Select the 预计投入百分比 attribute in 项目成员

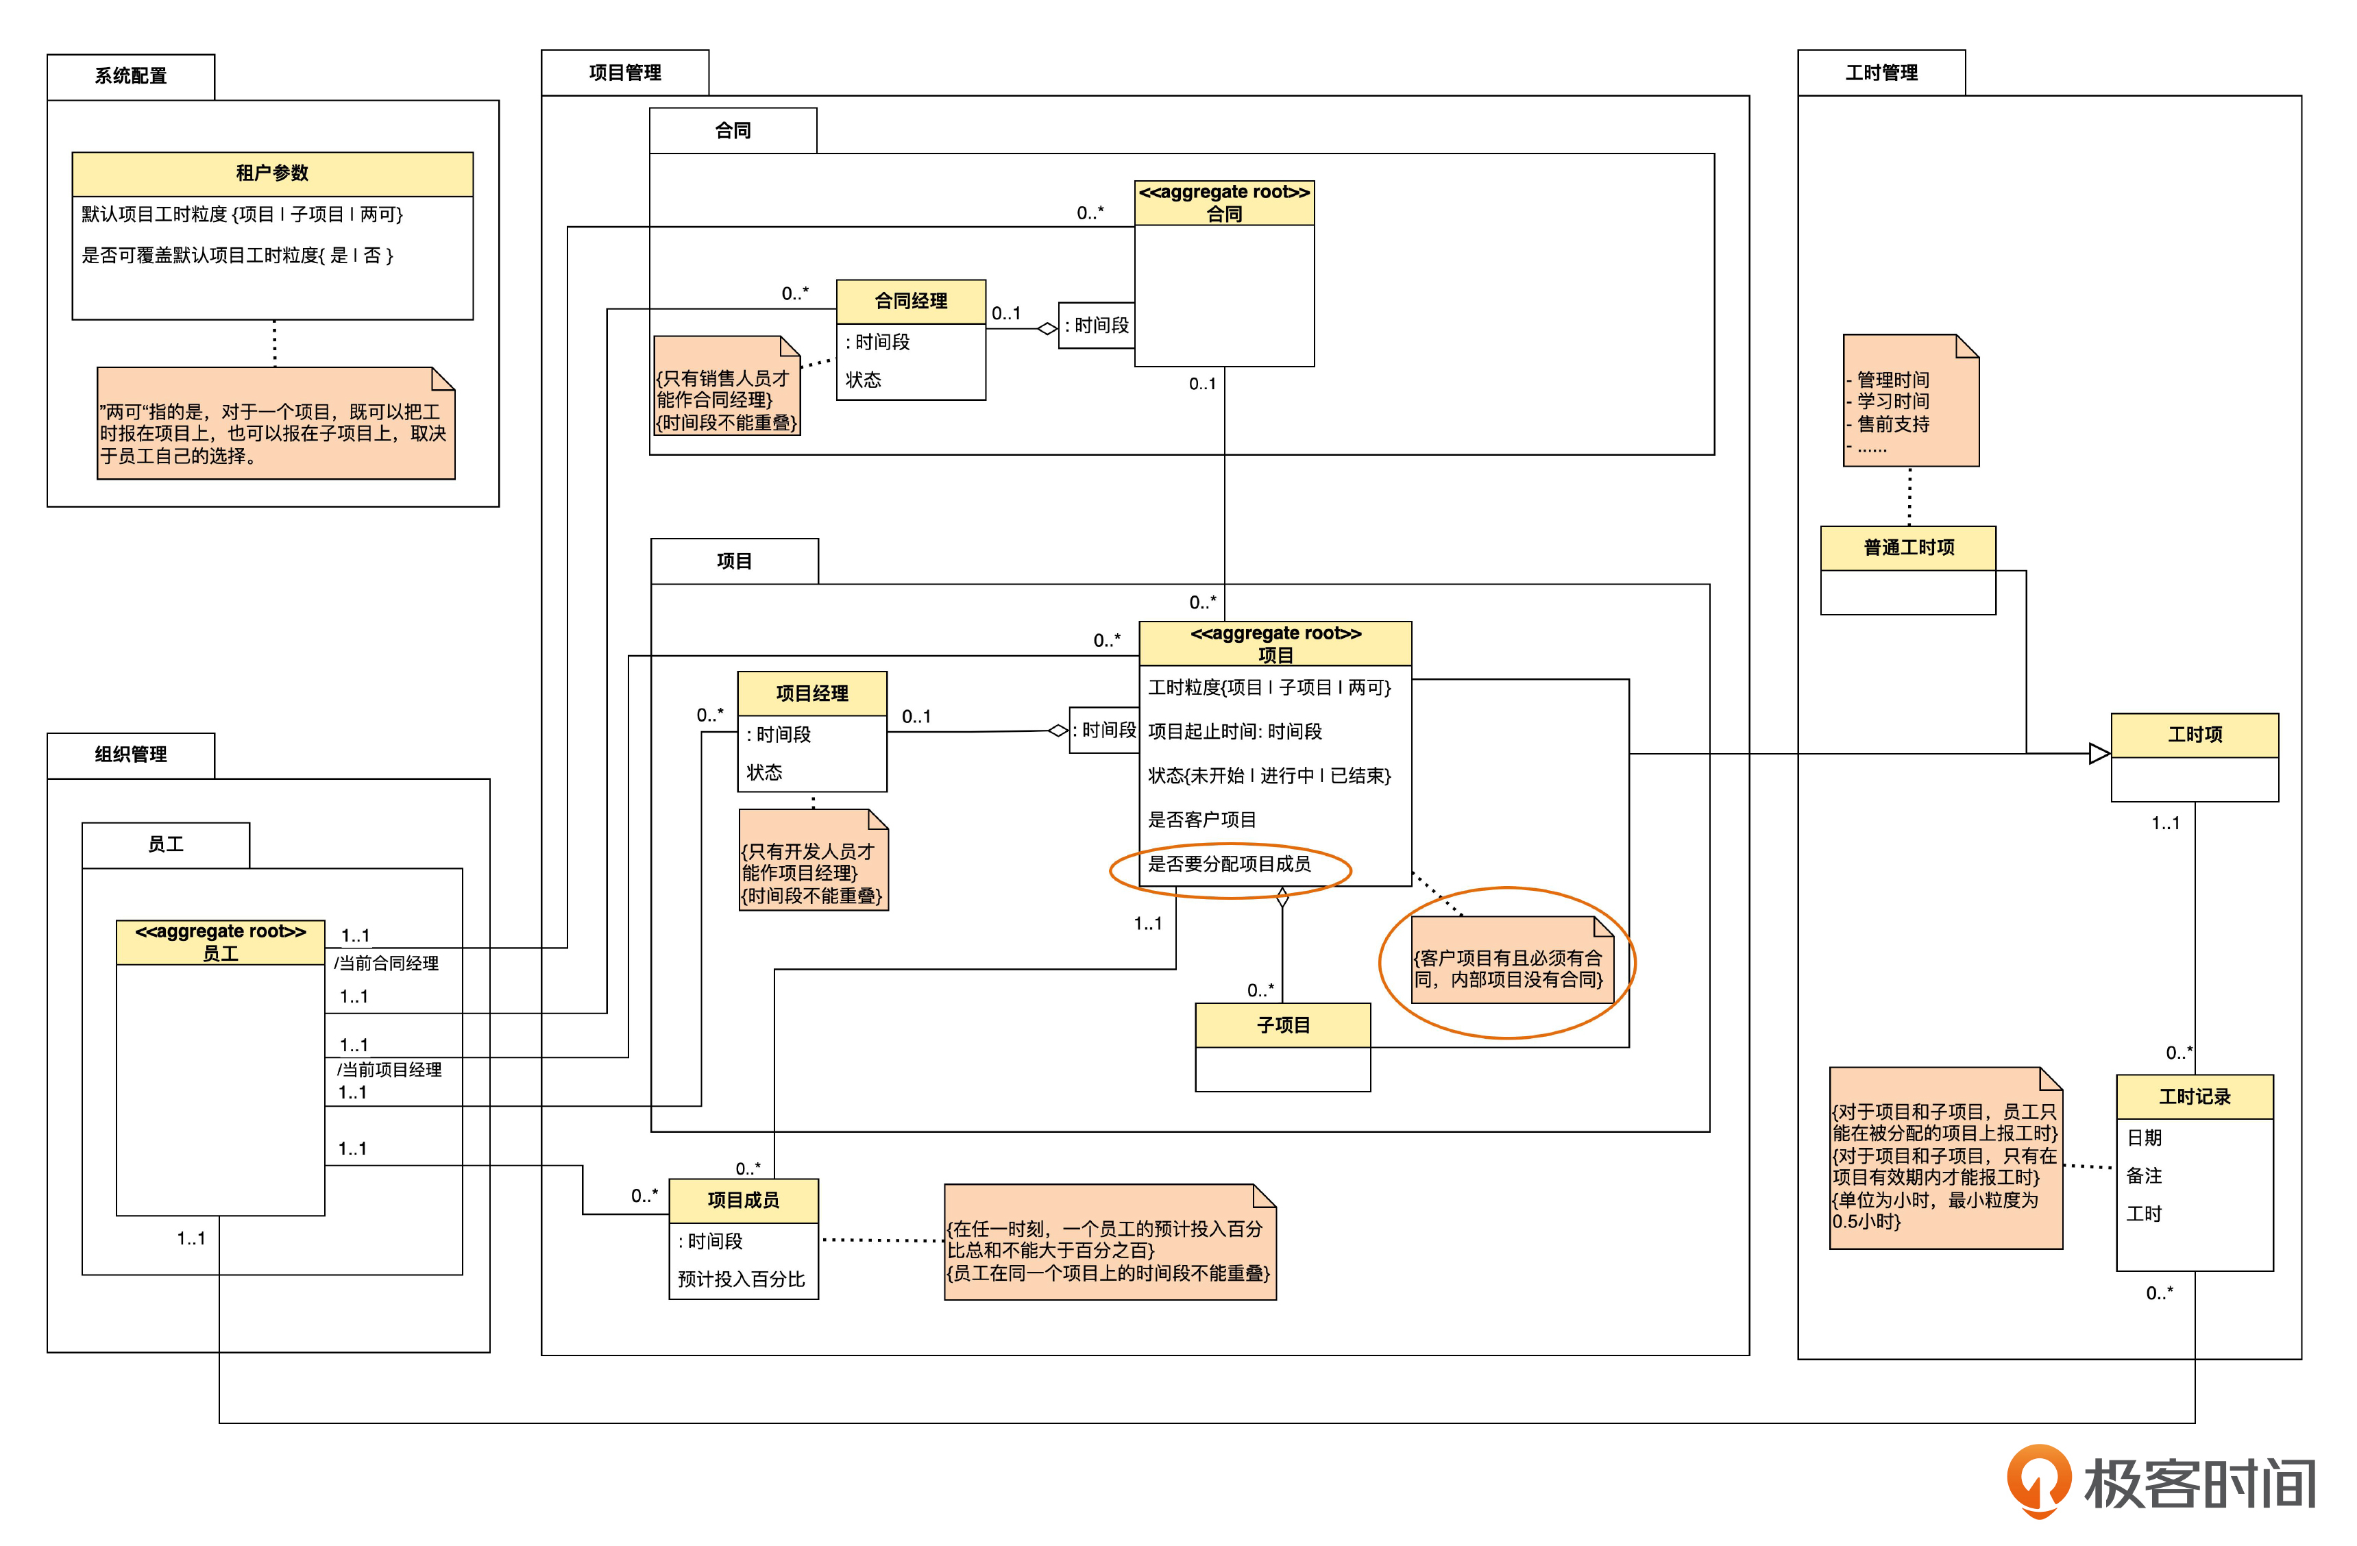[x=741, y=1279]
